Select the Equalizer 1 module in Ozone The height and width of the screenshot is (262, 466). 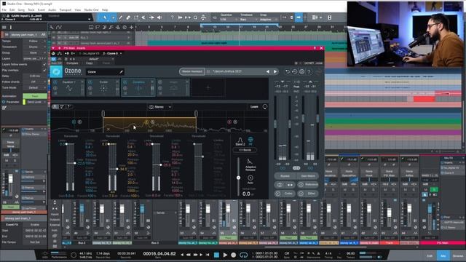point(68,87)
